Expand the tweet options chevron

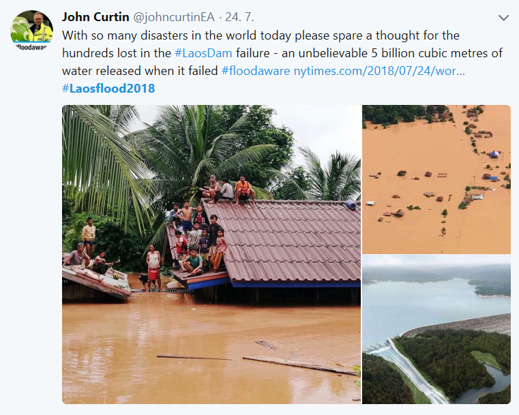[x=503, y=18]
